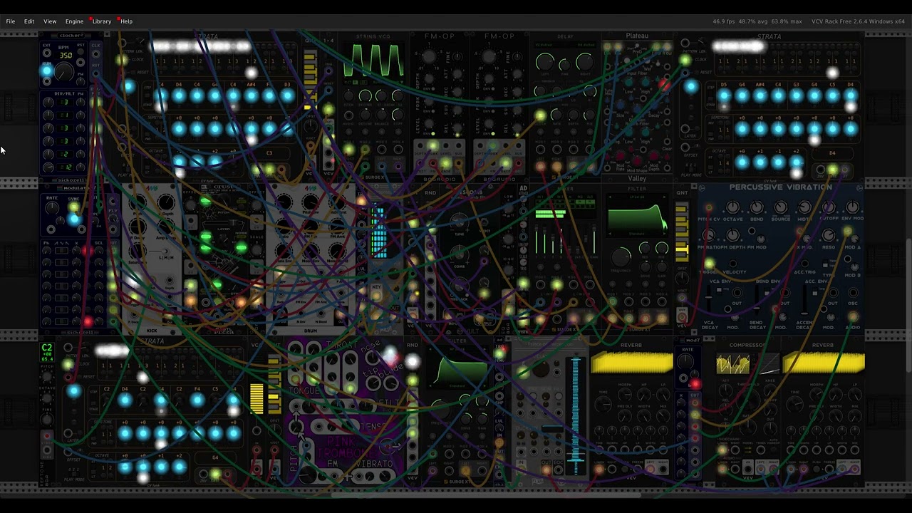Click the Mod Shape knob on Plateau
The image size is (912, 513).
(638, 162)
